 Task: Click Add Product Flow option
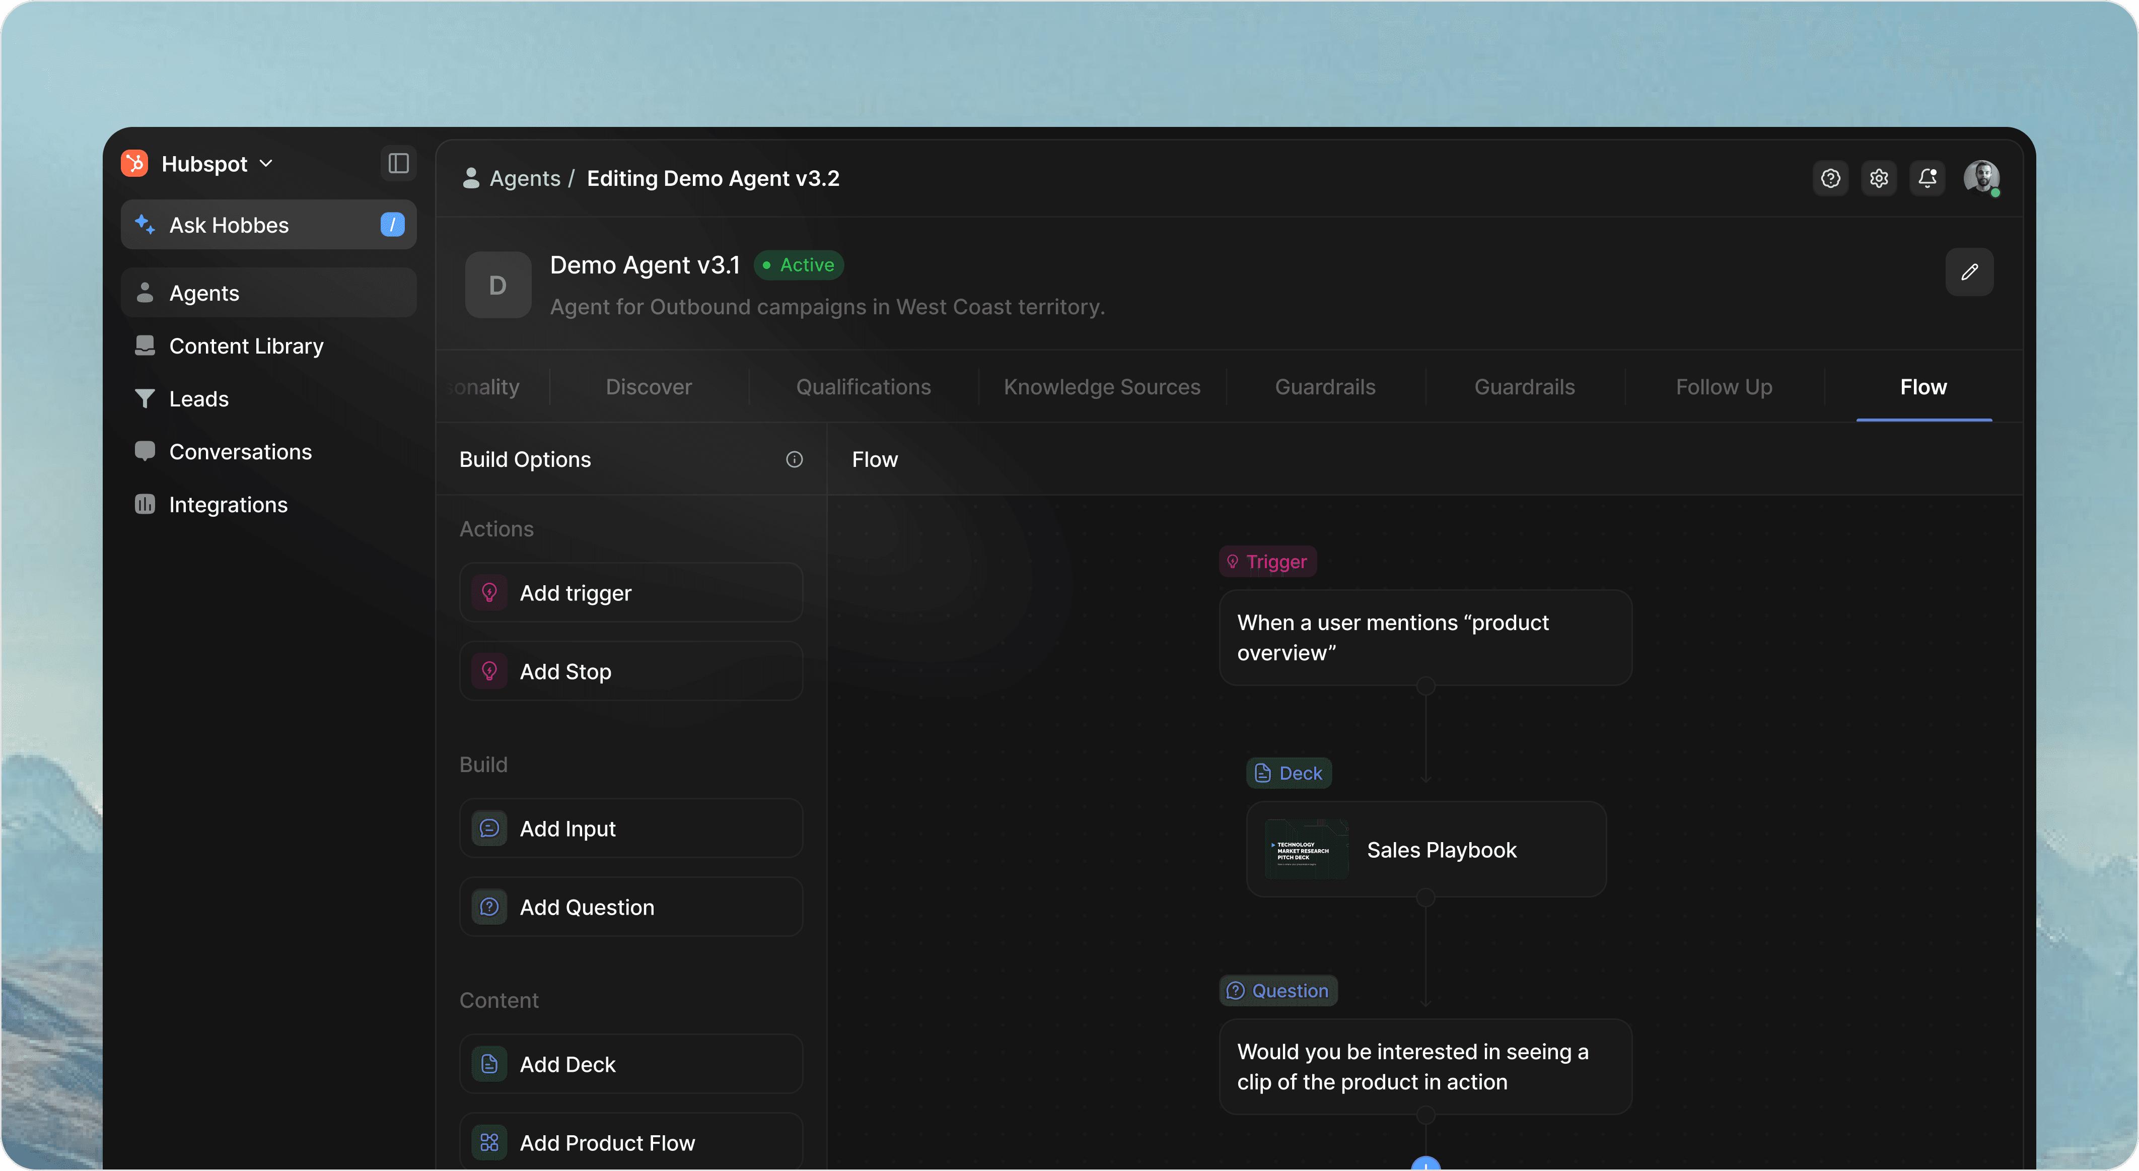tap(630, 1143)
